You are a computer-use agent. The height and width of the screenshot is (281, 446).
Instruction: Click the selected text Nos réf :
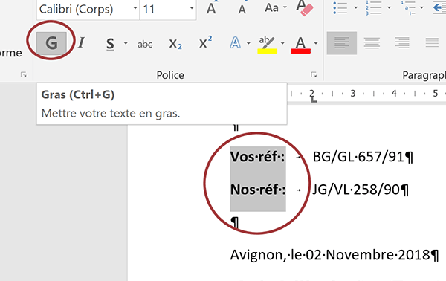(258, 190)
